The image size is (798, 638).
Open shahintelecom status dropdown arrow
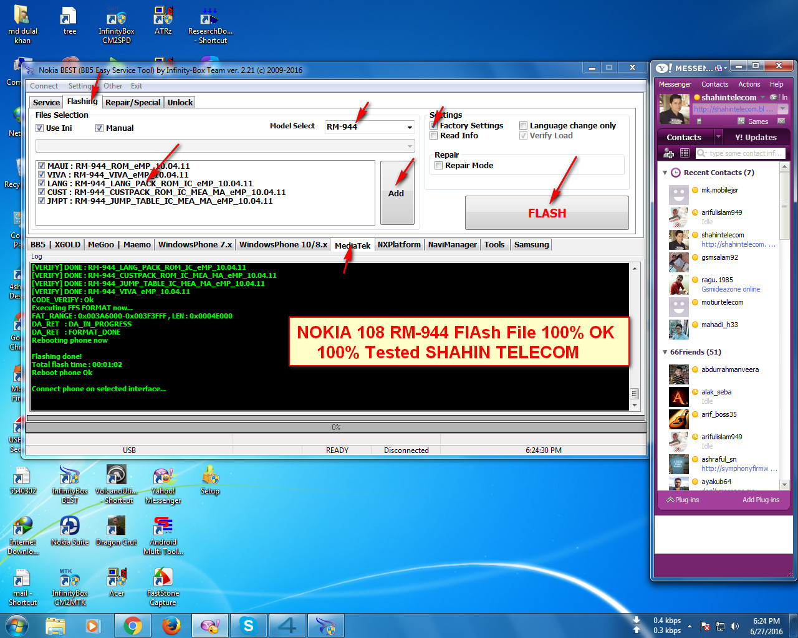(x=762, y=97)
